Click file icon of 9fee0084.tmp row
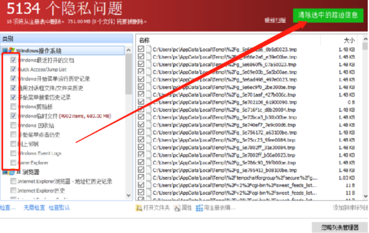The height and width of the screenshot is (233, 369). (149, 140)
